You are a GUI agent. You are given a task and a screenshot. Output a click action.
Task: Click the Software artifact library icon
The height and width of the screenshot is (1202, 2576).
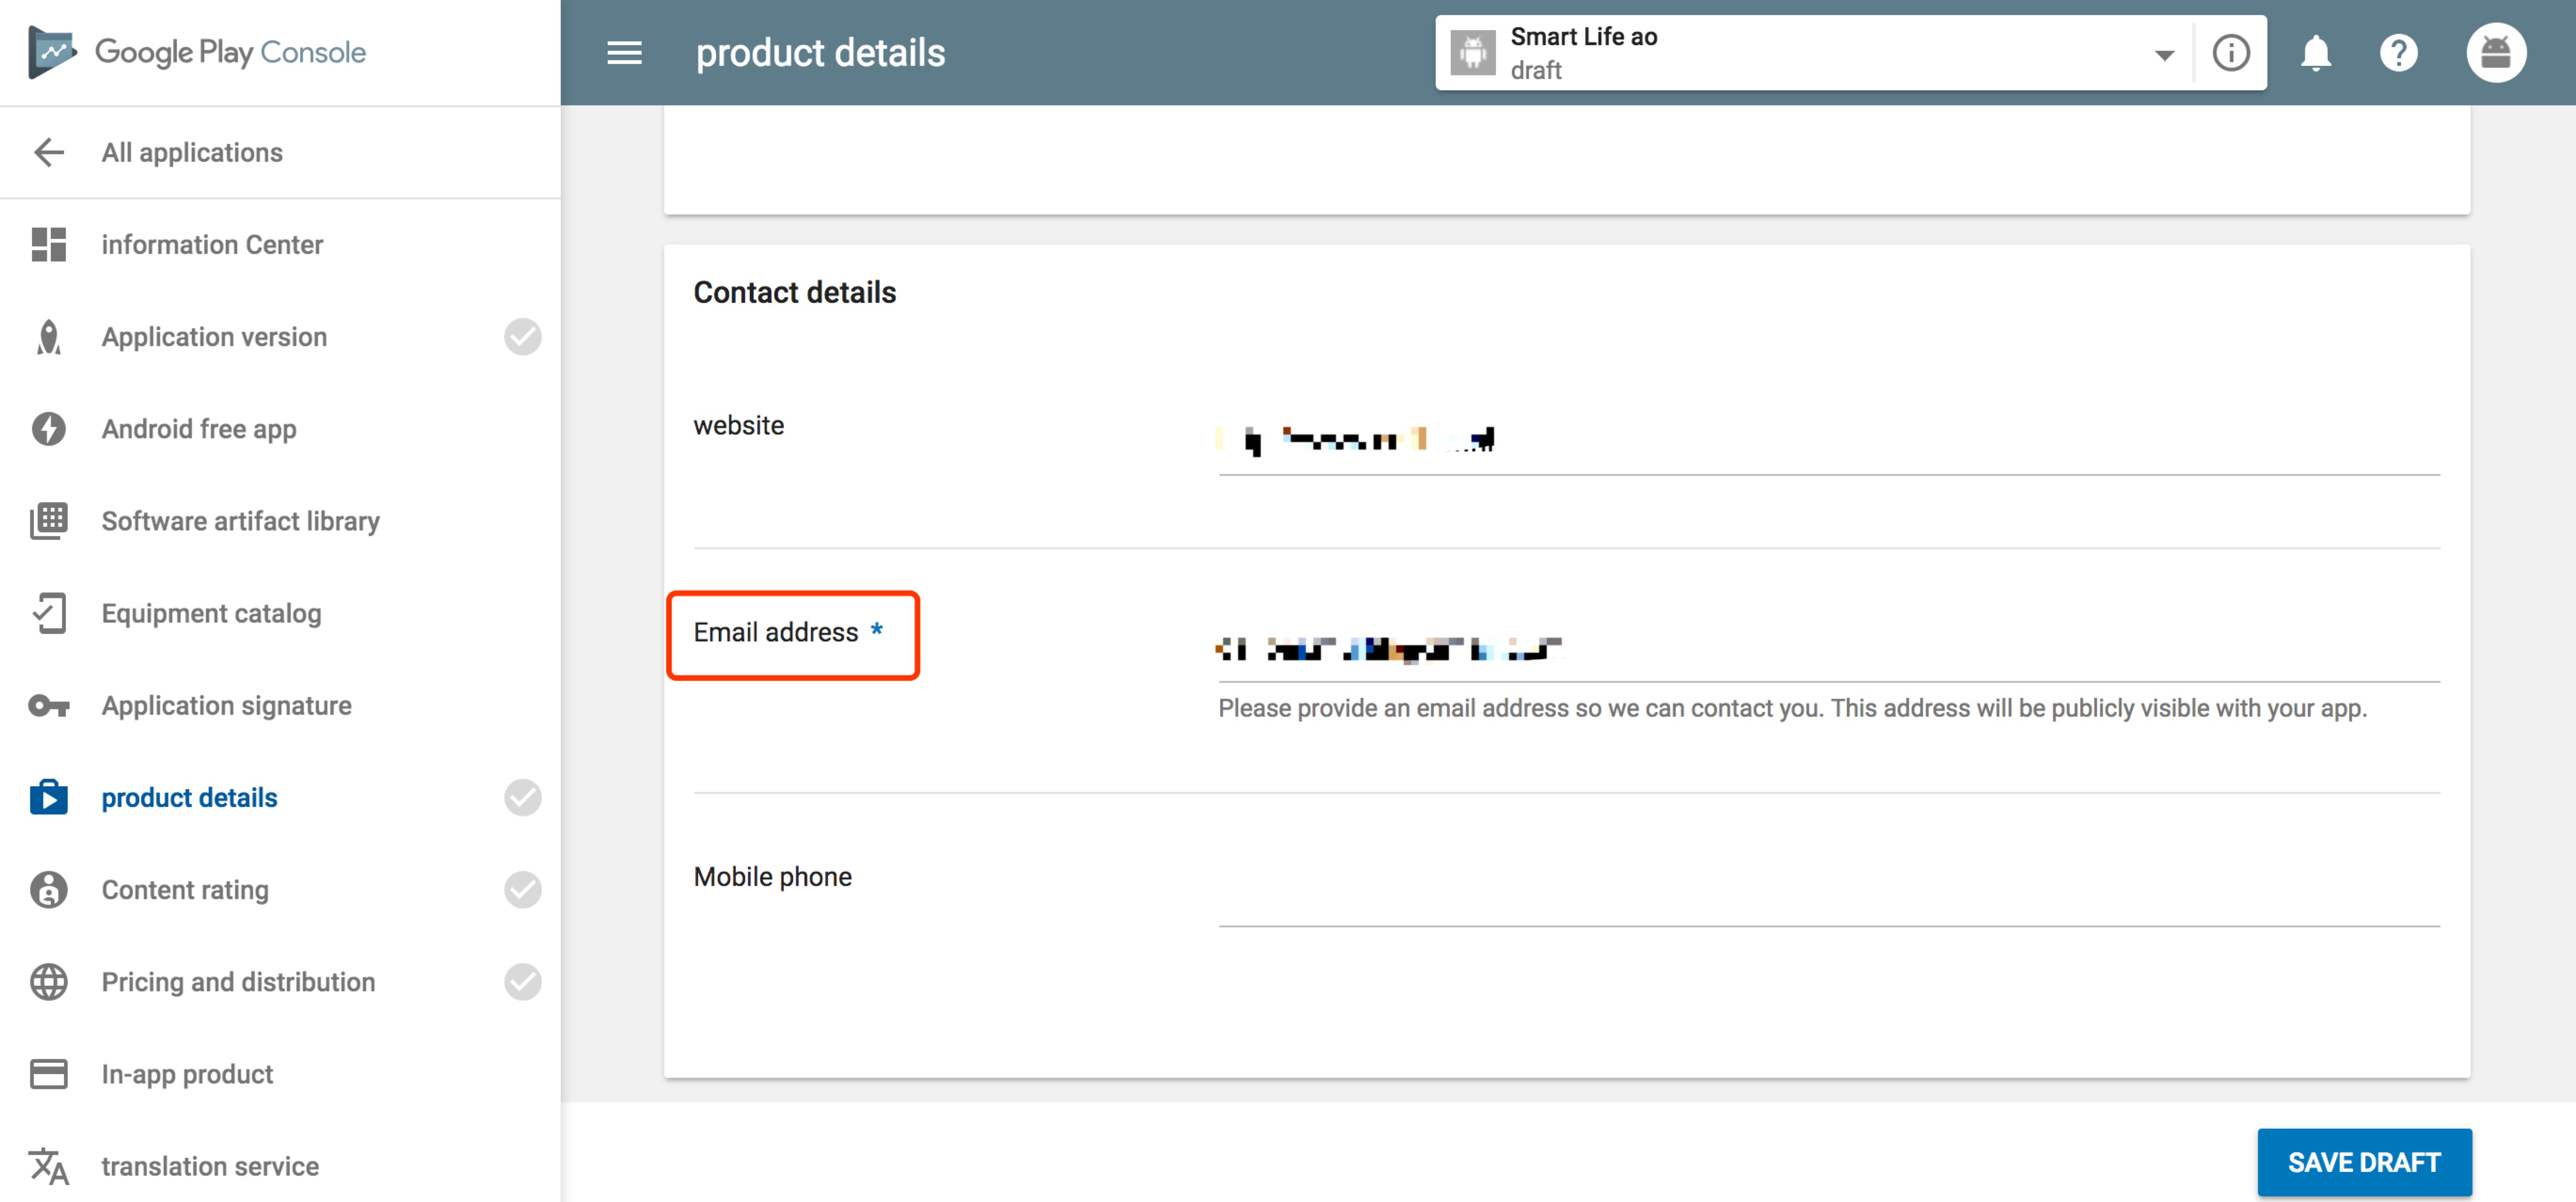[x=49, y=521]
